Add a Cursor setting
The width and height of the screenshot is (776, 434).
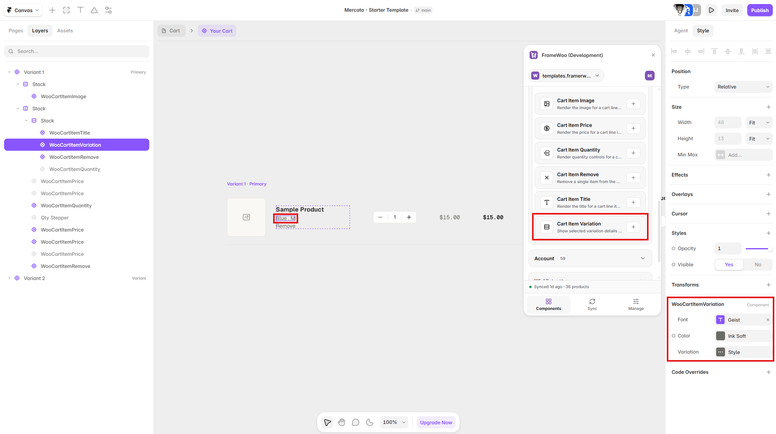[x=768, y=214]
